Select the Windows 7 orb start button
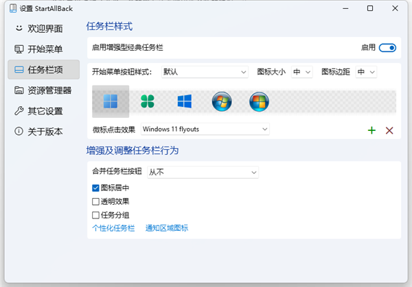The image size is (412, 287). 222,102
